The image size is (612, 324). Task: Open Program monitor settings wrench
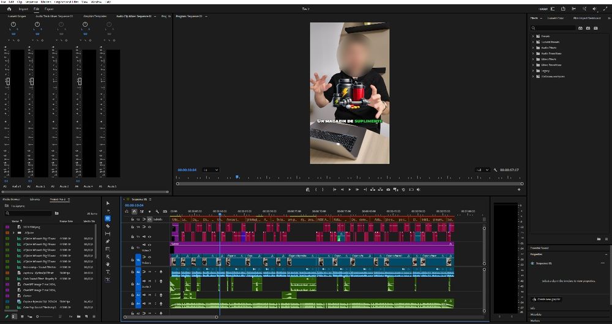click(x=495, y=170)
